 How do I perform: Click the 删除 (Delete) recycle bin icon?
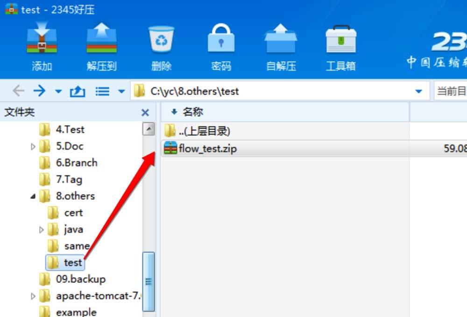coord(161,39)
